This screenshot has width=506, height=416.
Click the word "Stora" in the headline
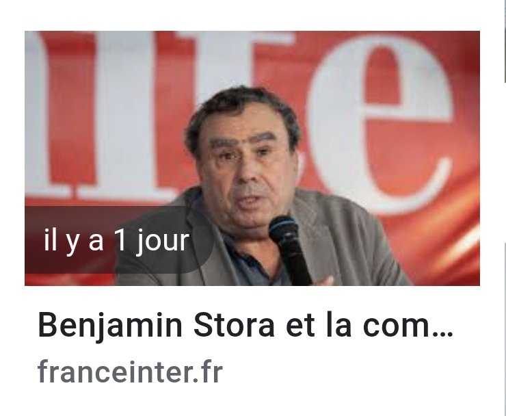tap(234, 325)
